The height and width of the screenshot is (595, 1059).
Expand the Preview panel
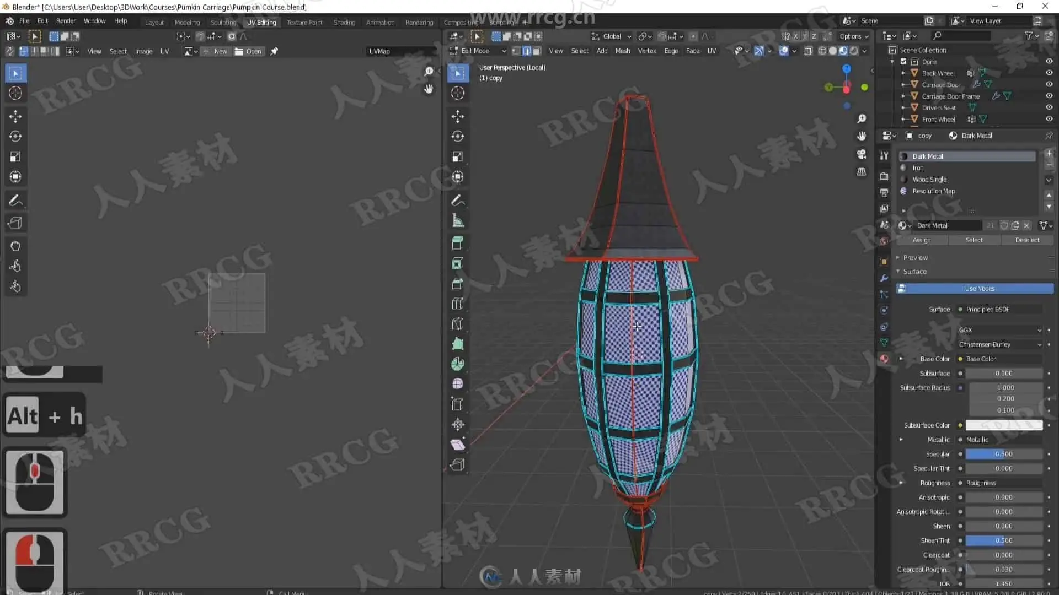(x=915, y=257)
